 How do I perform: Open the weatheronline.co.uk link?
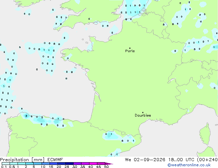tap(189, 165)
